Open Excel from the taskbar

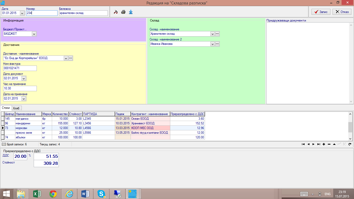click(37, 194)
